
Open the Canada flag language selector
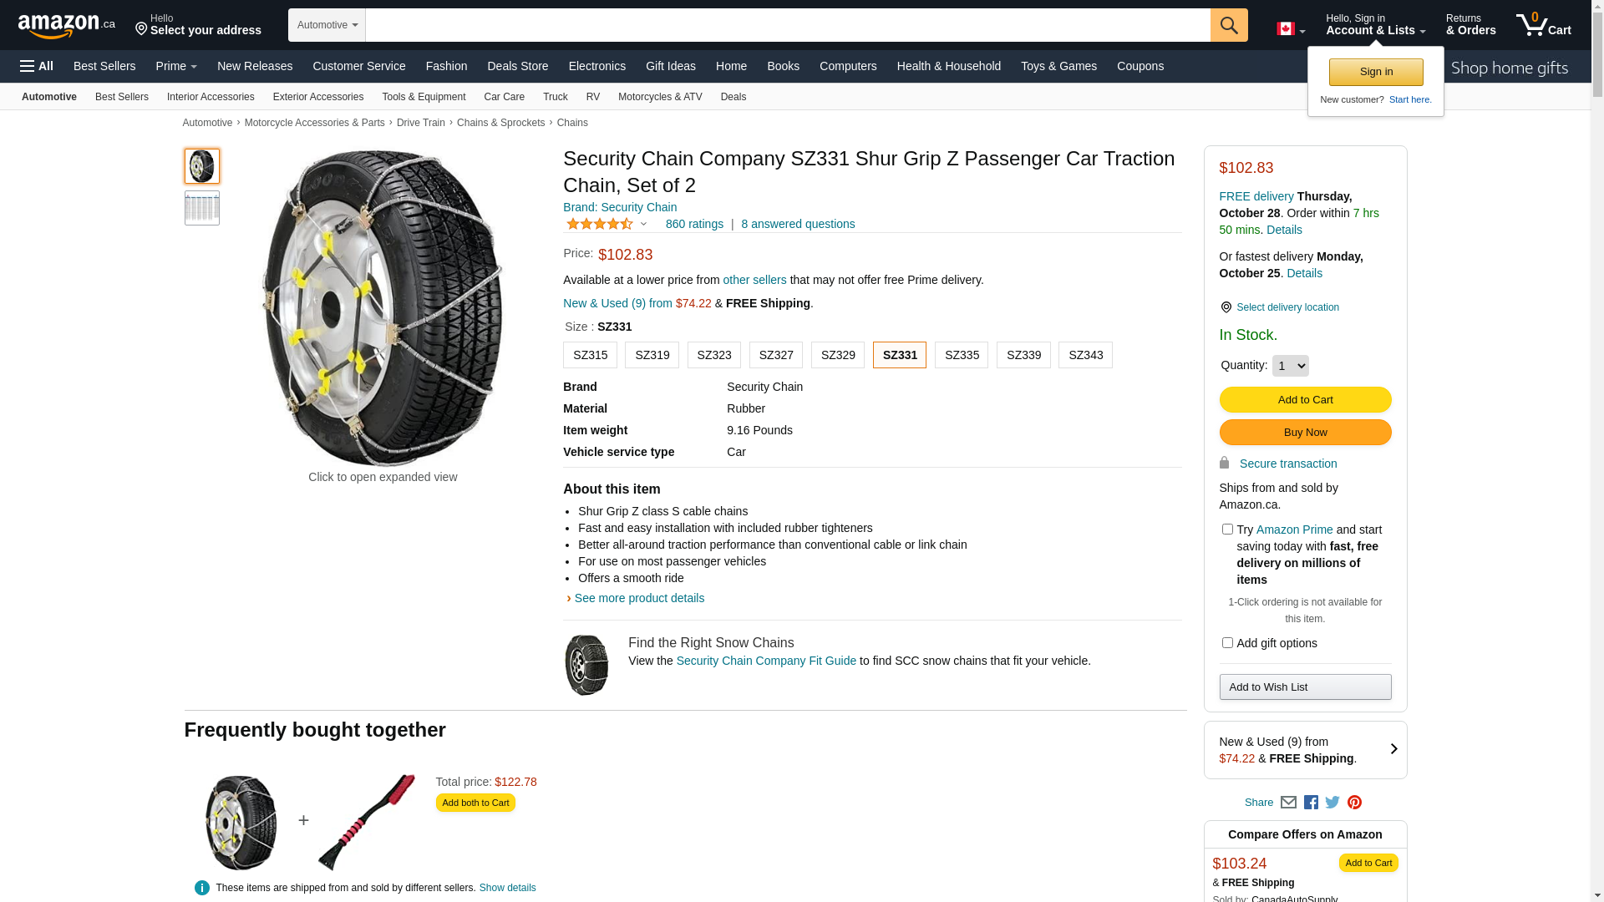pyautogui.click(x=1290, y=29)
